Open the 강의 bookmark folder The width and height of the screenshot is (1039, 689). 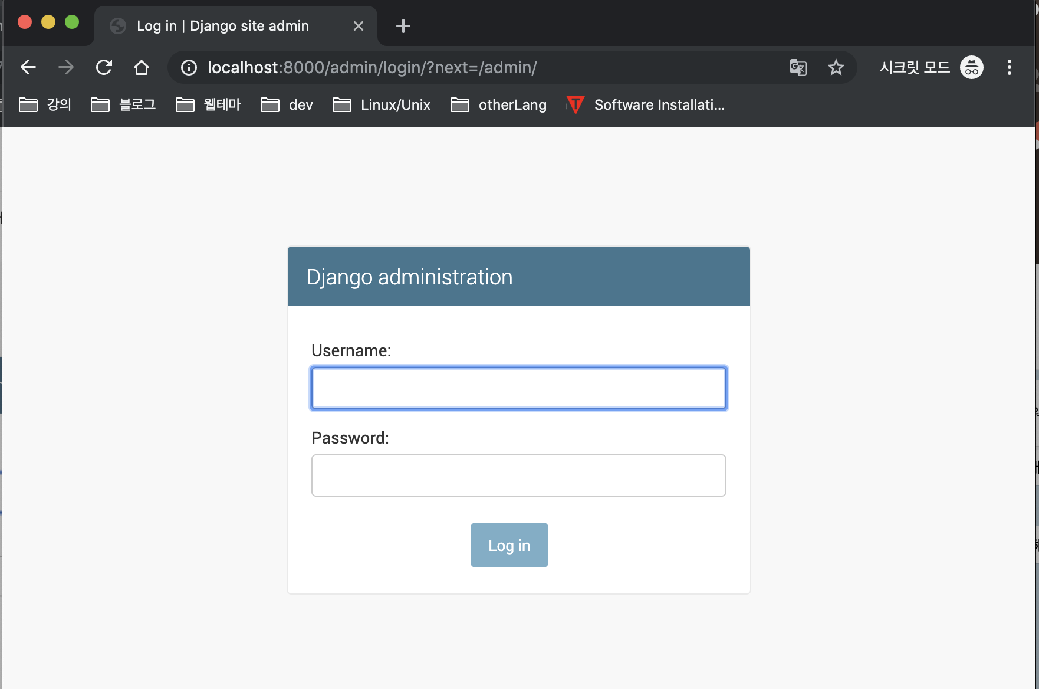pyautogui.click(x=45, y=104)
